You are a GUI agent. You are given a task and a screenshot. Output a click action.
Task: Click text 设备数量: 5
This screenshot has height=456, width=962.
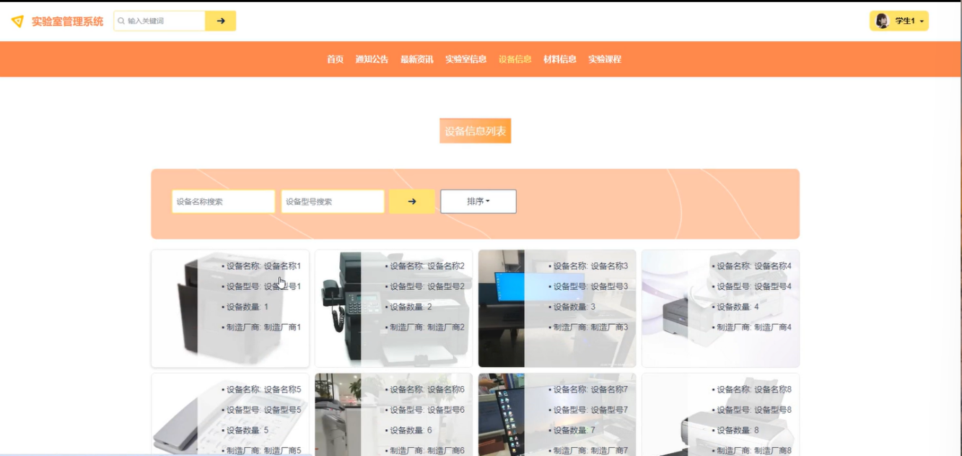point(248,430)
